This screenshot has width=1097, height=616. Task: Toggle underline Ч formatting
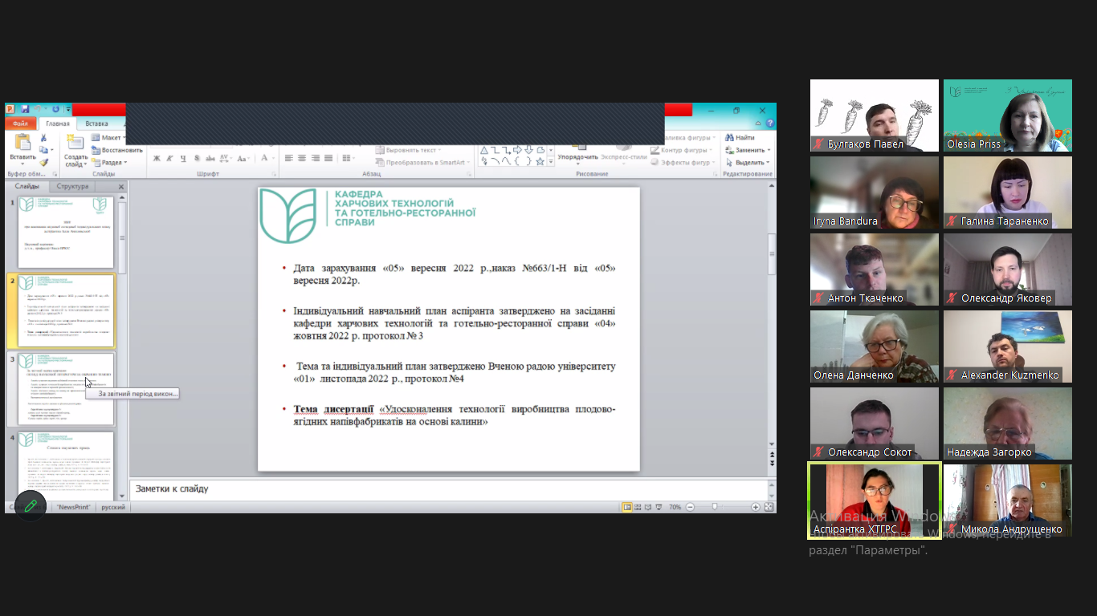click(183, 158)
